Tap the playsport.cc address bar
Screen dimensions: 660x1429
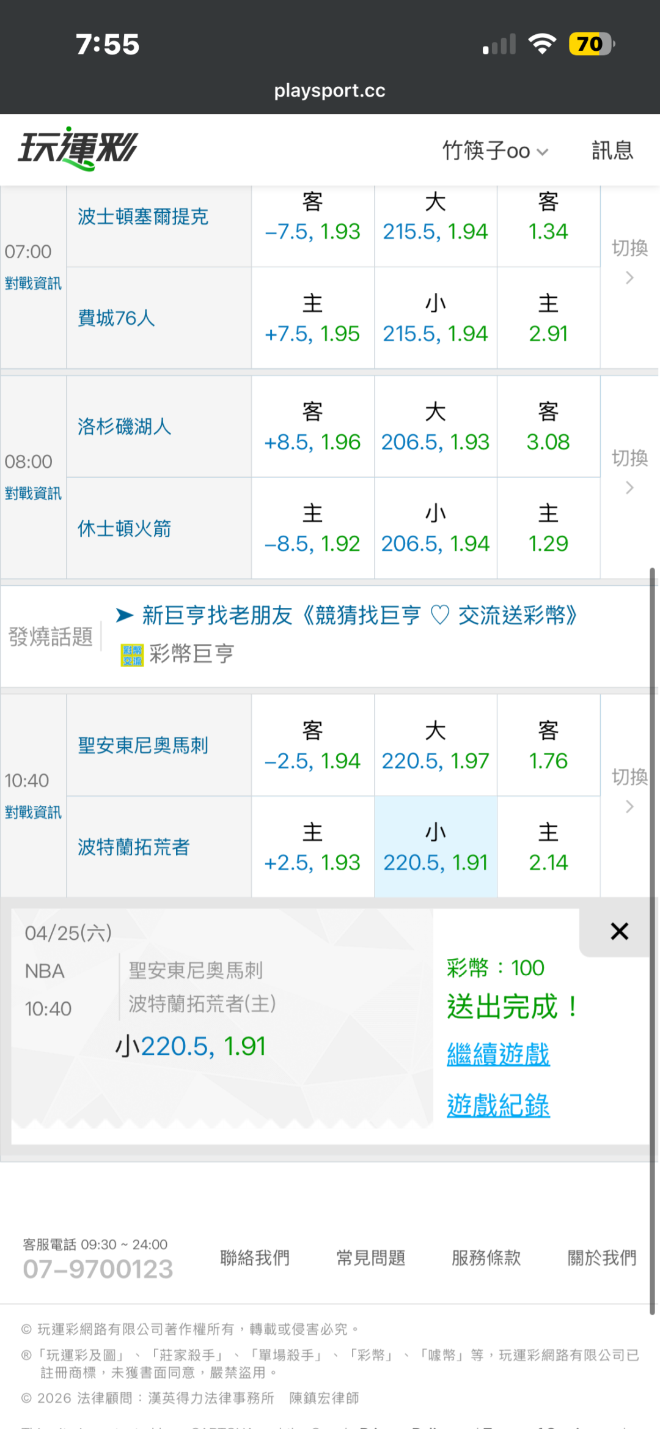[x=330, y=90]
